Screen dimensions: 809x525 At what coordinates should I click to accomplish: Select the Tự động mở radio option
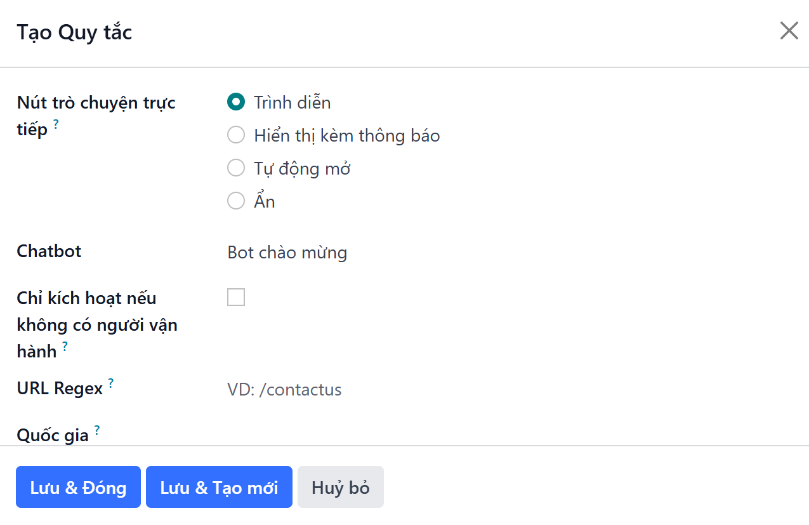click(236, 168)
